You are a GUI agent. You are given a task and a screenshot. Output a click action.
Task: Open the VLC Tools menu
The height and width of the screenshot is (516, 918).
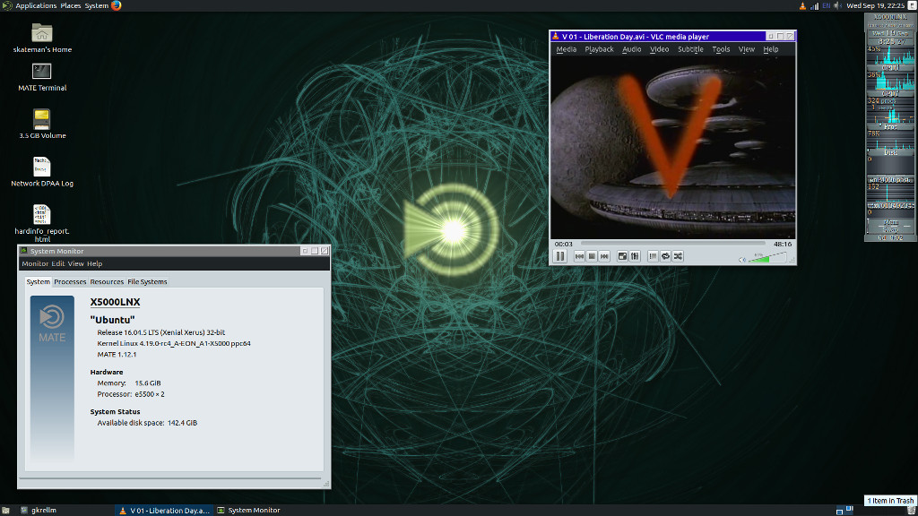721,49
